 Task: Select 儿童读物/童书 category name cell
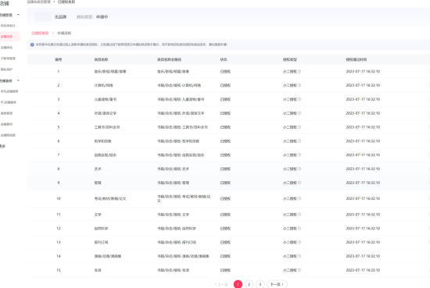(106, 99)
